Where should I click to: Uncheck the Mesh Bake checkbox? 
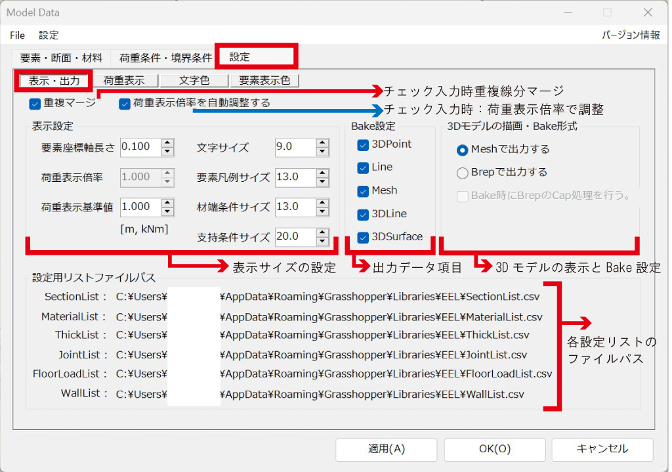coord(363,191)
